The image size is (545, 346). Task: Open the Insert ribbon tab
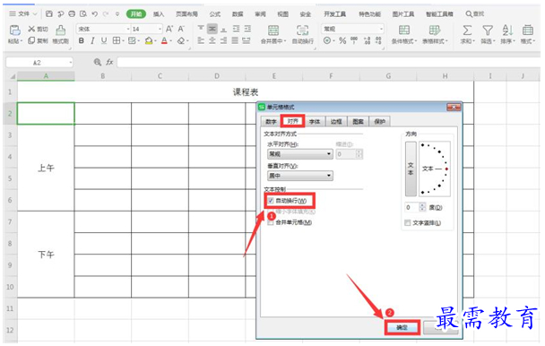(x=159, y=14)
